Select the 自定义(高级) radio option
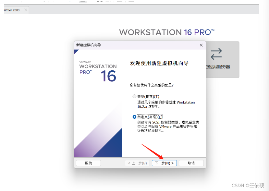The height and width of the screenshot is (191, 269). (x=134, y=117)
